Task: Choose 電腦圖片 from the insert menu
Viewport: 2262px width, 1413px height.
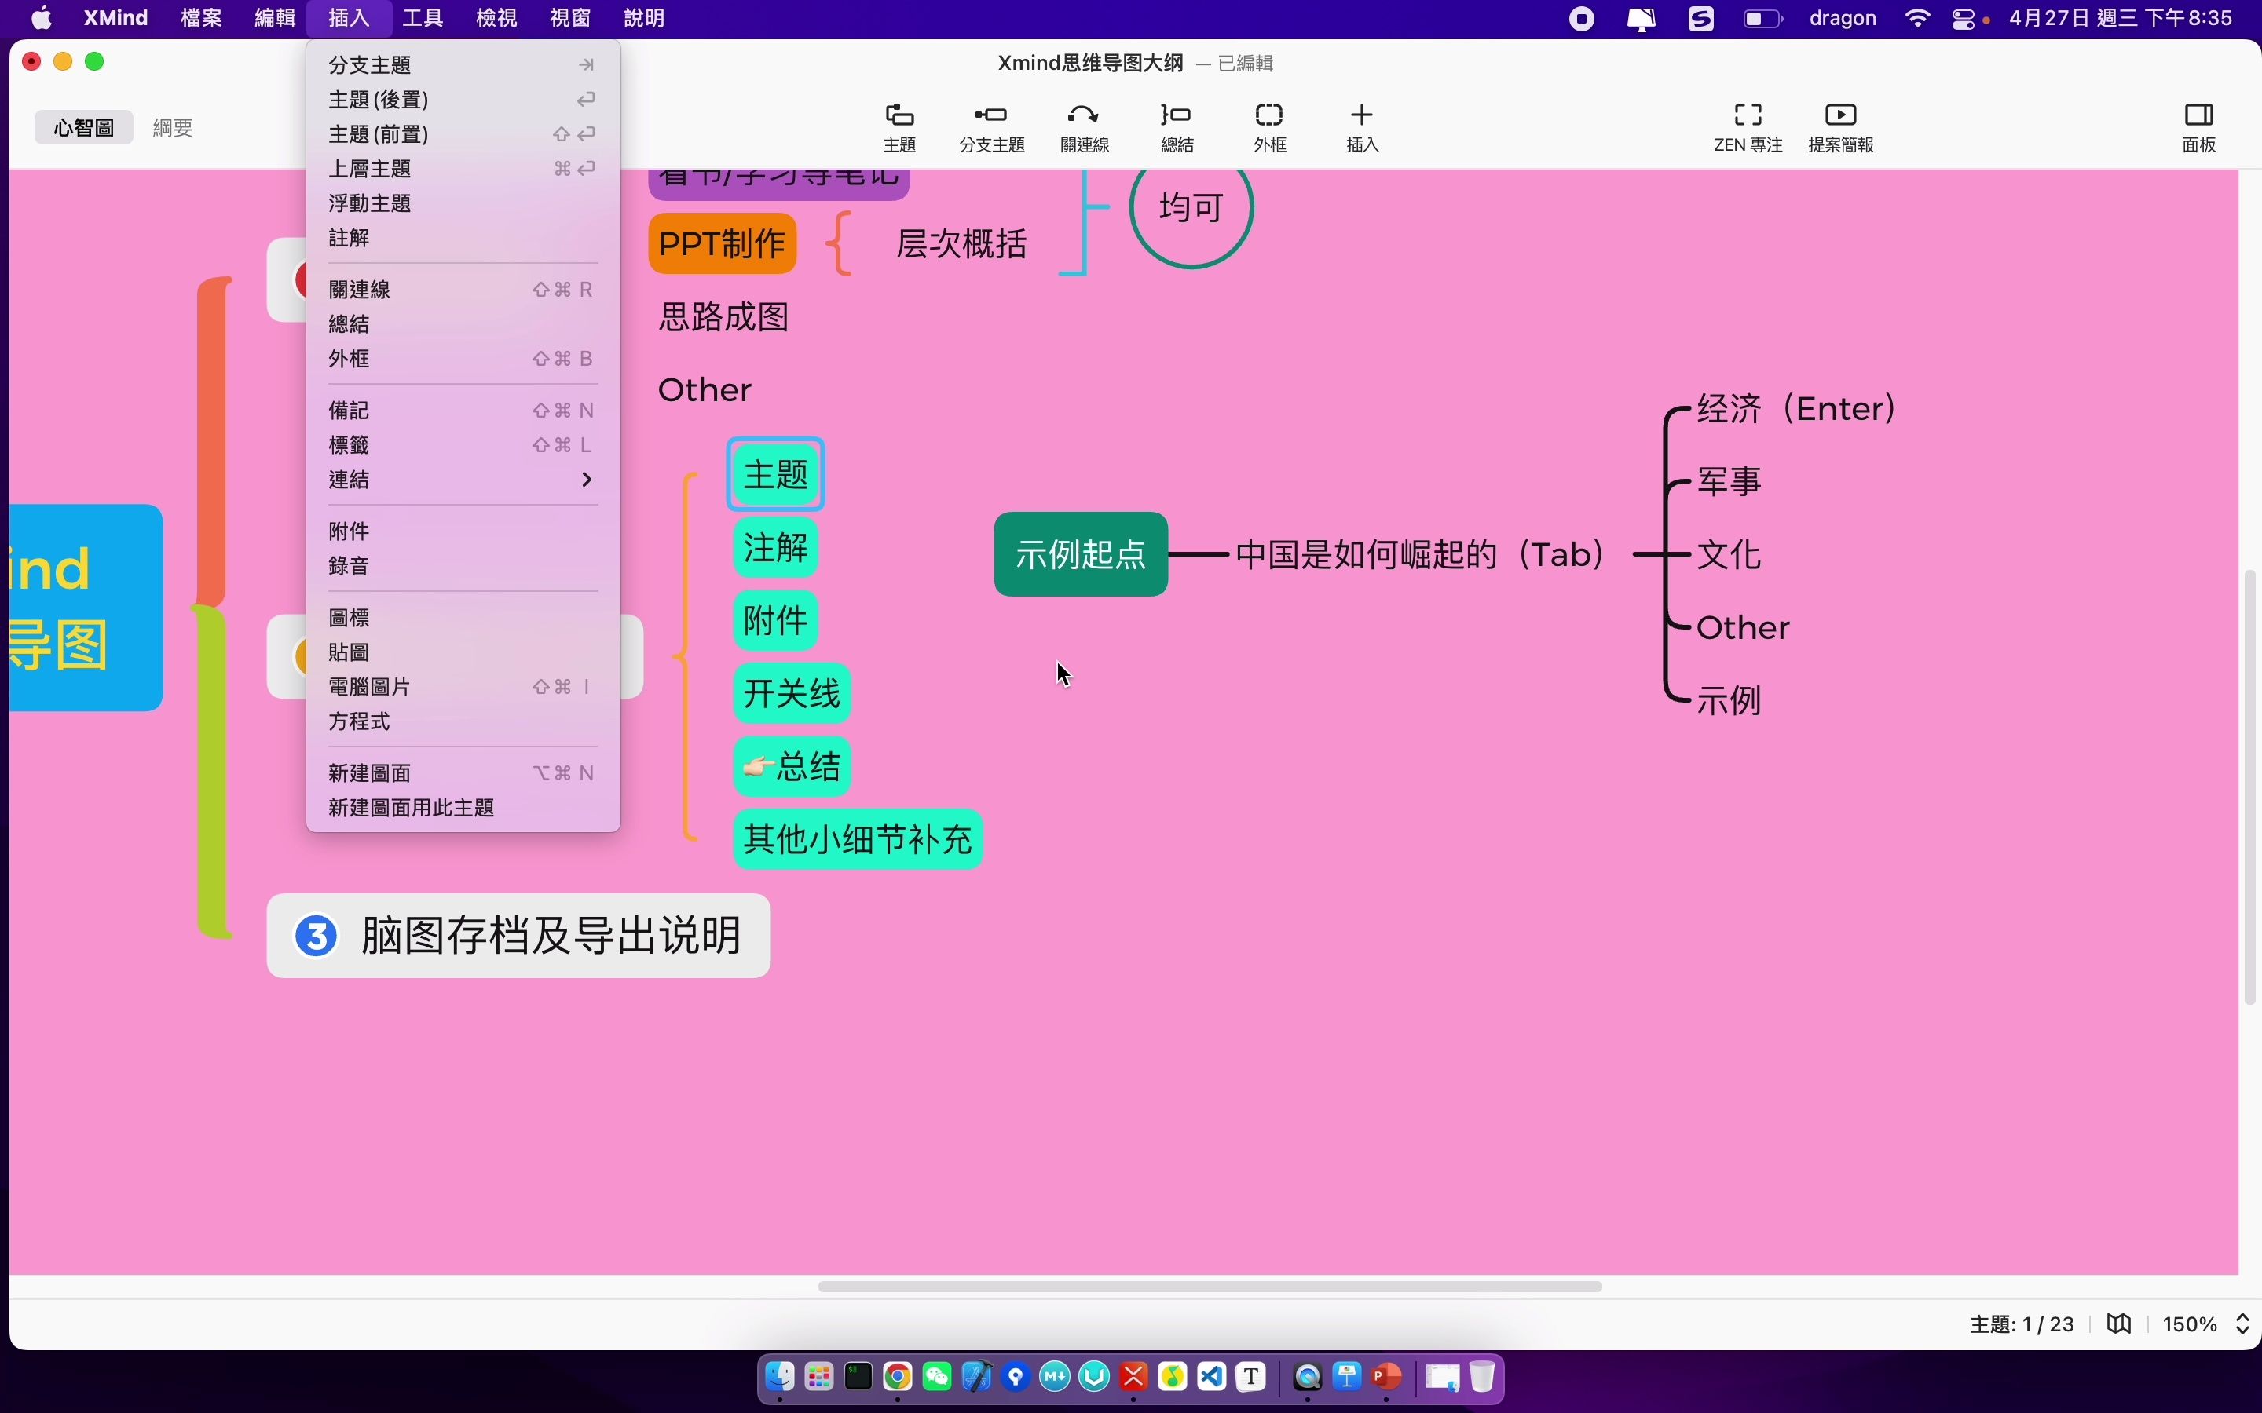Action: [370, 687]
